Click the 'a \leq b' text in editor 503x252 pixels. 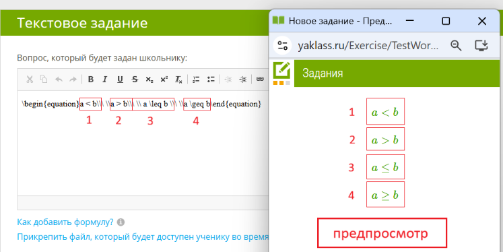[x=156, y=104]
